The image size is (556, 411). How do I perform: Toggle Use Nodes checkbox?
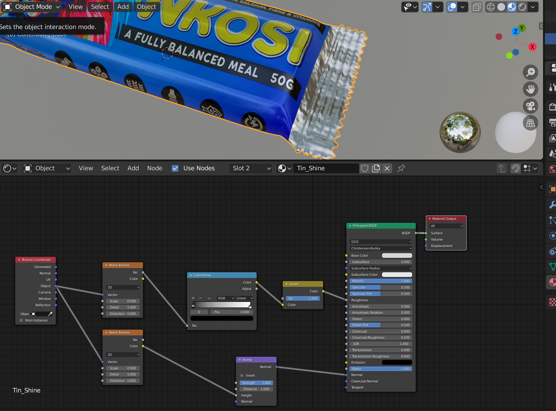pyautogui.click(x=175, y=168)
